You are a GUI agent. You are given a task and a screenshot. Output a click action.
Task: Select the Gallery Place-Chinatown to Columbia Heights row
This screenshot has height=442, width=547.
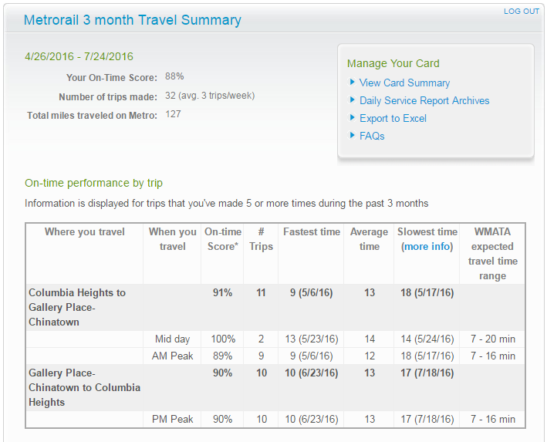(85, 387)
